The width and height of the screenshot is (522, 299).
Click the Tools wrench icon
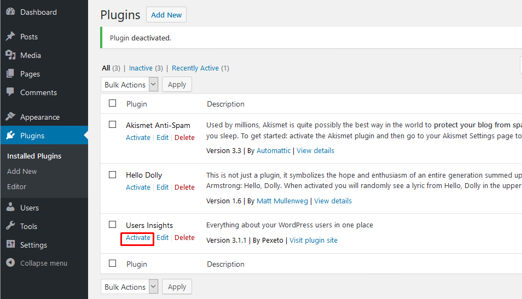point(10,226)
